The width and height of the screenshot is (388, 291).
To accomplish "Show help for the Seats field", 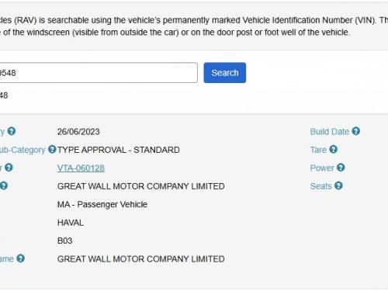I will pos(338,185).
